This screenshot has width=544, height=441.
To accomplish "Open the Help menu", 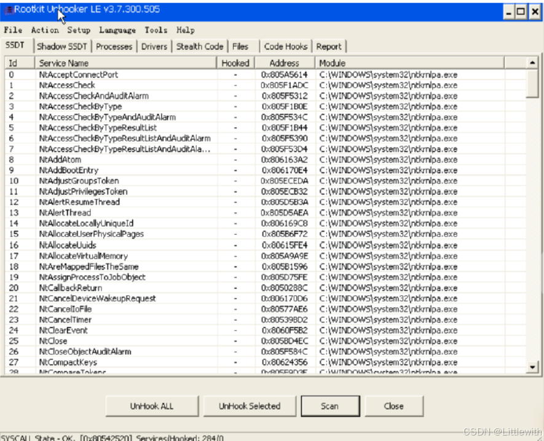I will (x=186, y=30).
